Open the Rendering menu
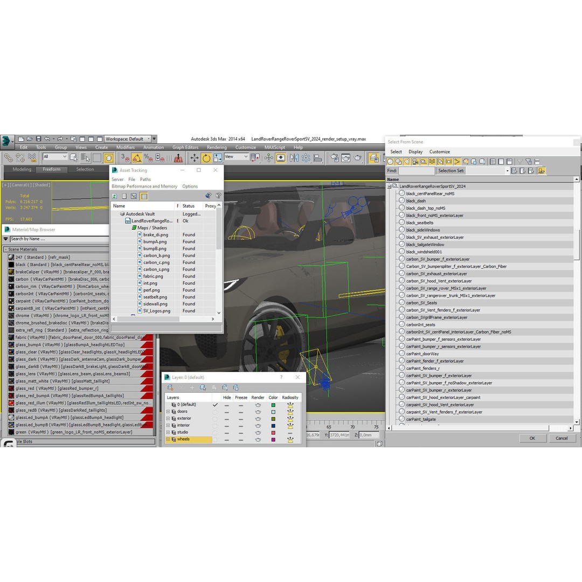582x582 pixels. 217,147
